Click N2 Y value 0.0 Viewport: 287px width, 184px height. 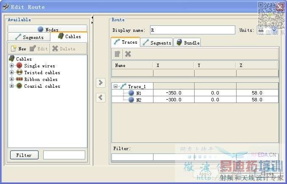tap(215, 100)
